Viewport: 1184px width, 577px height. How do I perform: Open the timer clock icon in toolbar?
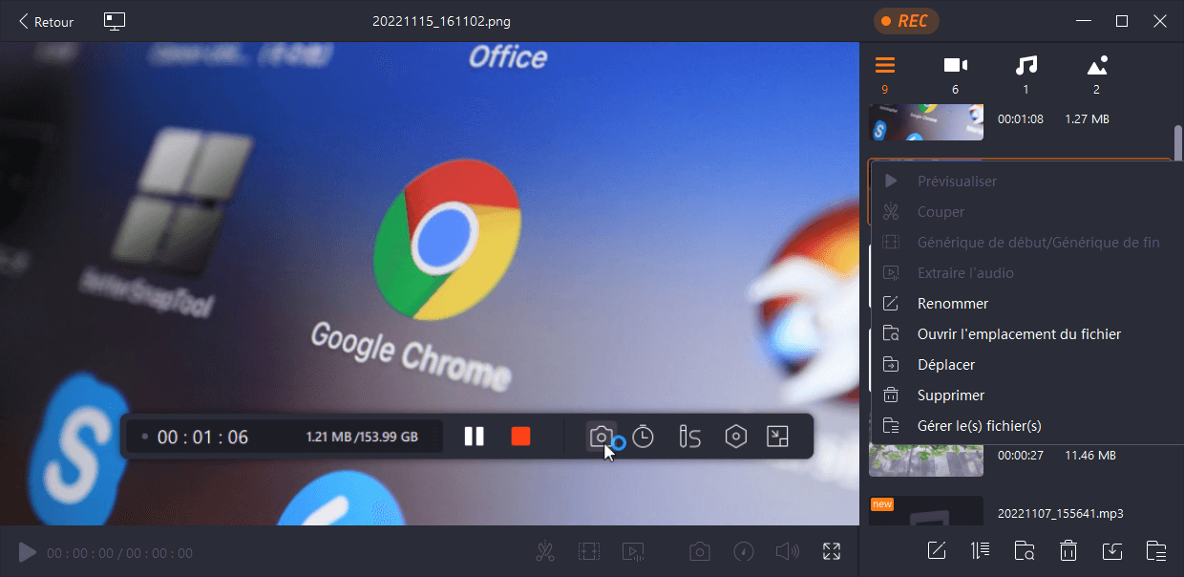[644, 437]
